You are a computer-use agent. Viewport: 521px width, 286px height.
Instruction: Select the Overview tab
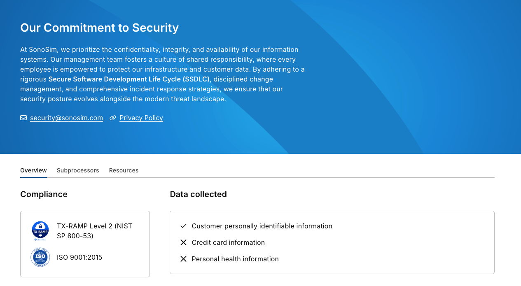click(x=33, y=170)
